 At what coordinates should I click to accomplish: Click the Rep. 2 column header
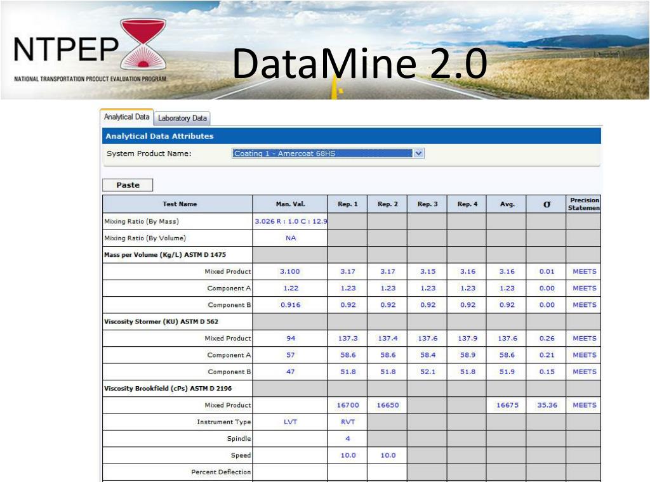[387, 204]
